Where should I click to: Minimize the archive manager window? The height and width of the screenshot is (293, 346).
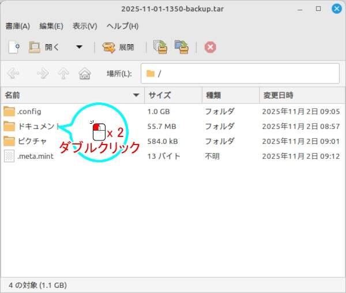pyautogui.click(x=300, y=9)
